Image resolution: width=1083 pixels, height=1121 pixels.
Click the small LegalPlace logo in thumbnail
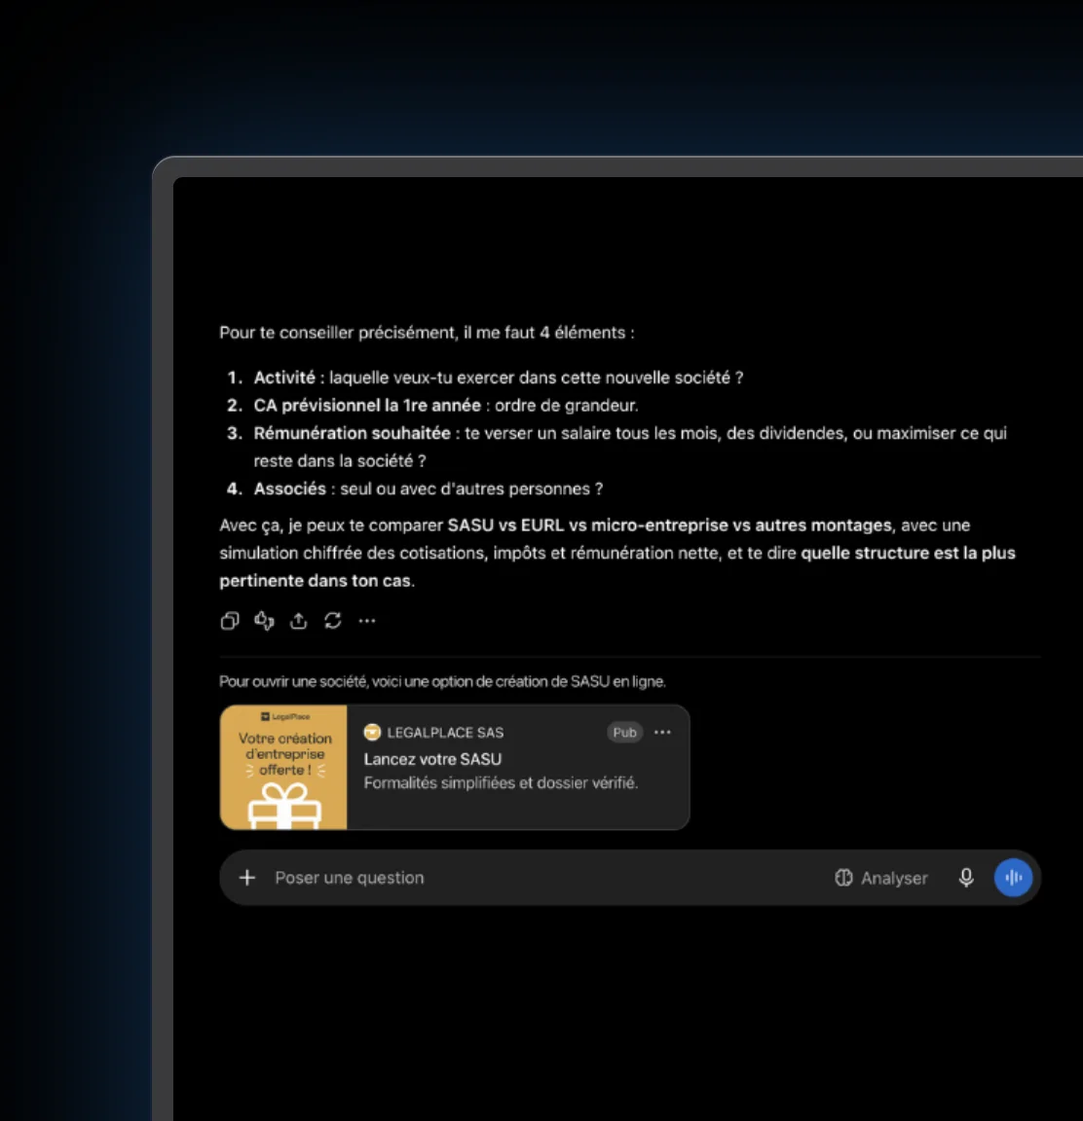pos(285,716)
